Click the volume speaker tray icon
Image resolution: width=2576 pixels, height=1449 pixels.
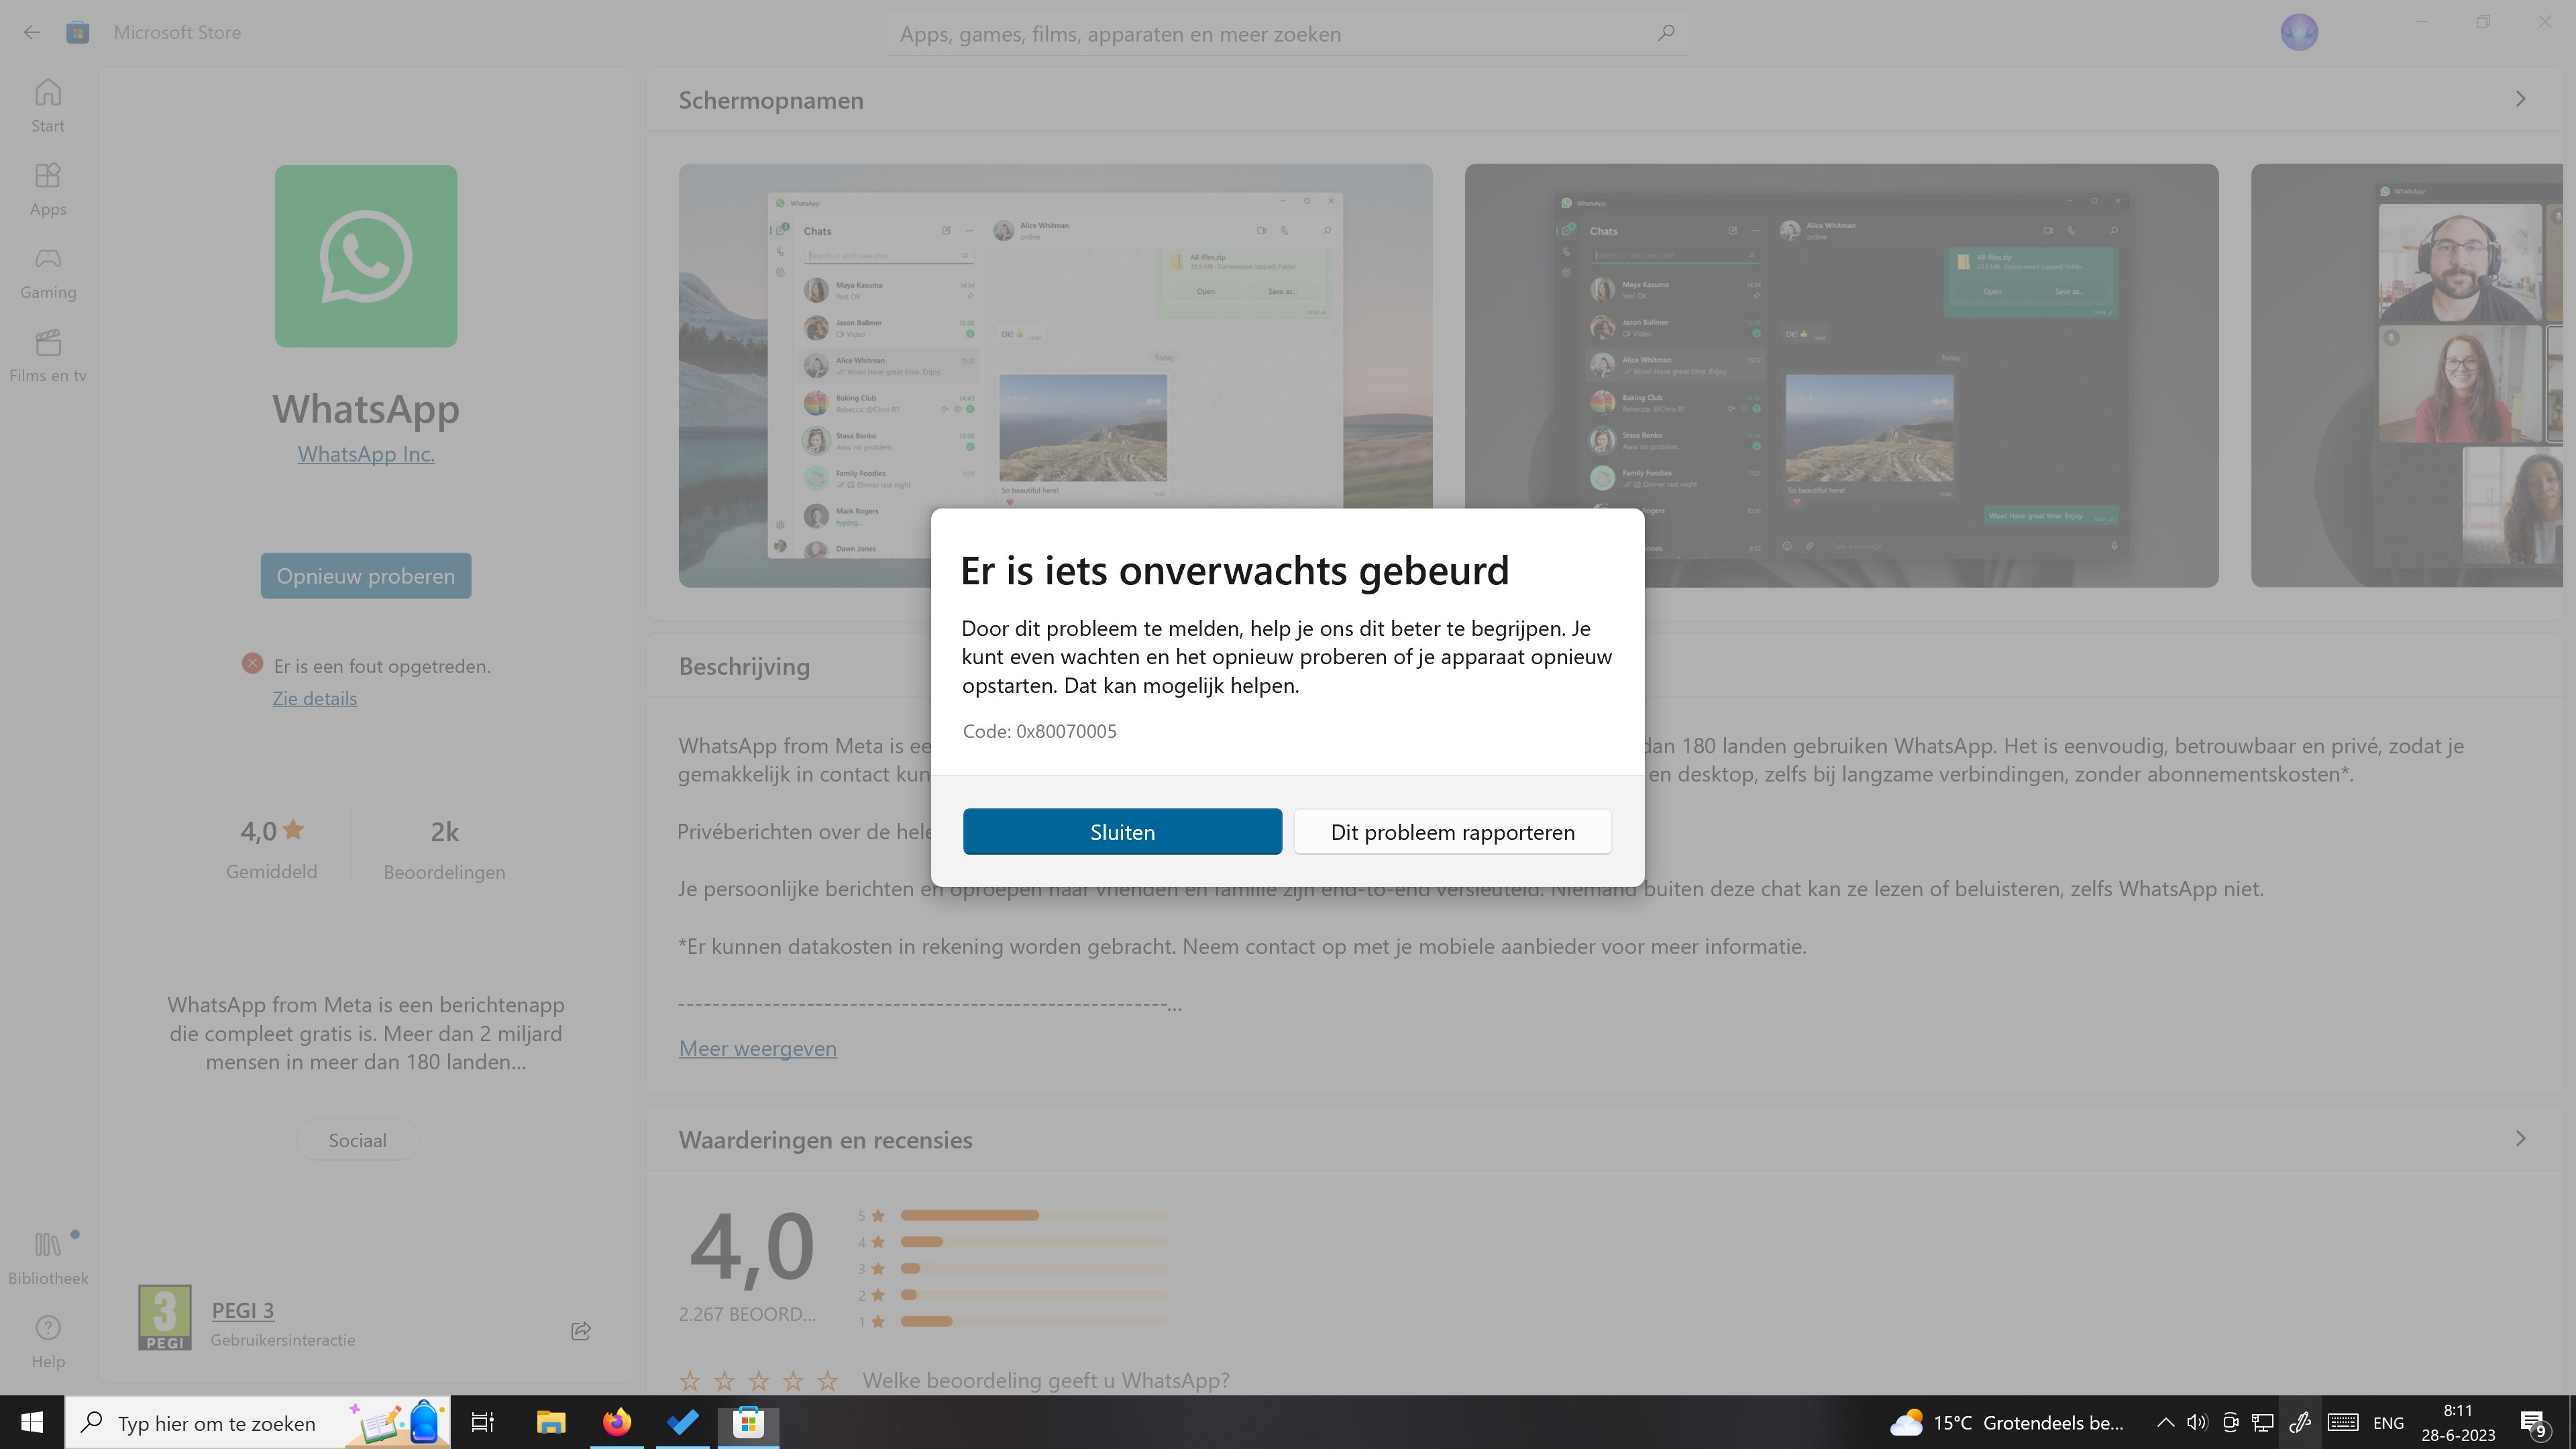(2197, 1422)
